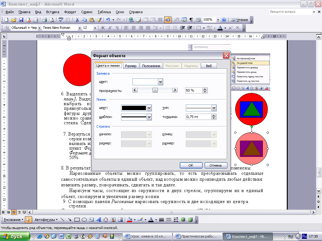Open the font name dropdown Times New Roman
The height and width of the screenshot is (241, 322).
pyautogui.click(x=80, y=28)
